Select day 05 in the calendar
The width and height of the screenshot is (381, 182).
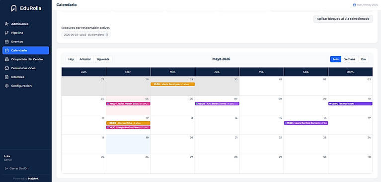point(128,105)
